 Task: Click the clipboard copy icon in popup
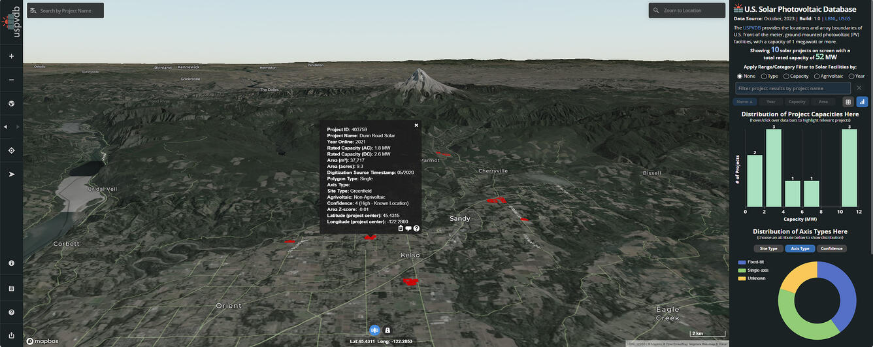401,228
